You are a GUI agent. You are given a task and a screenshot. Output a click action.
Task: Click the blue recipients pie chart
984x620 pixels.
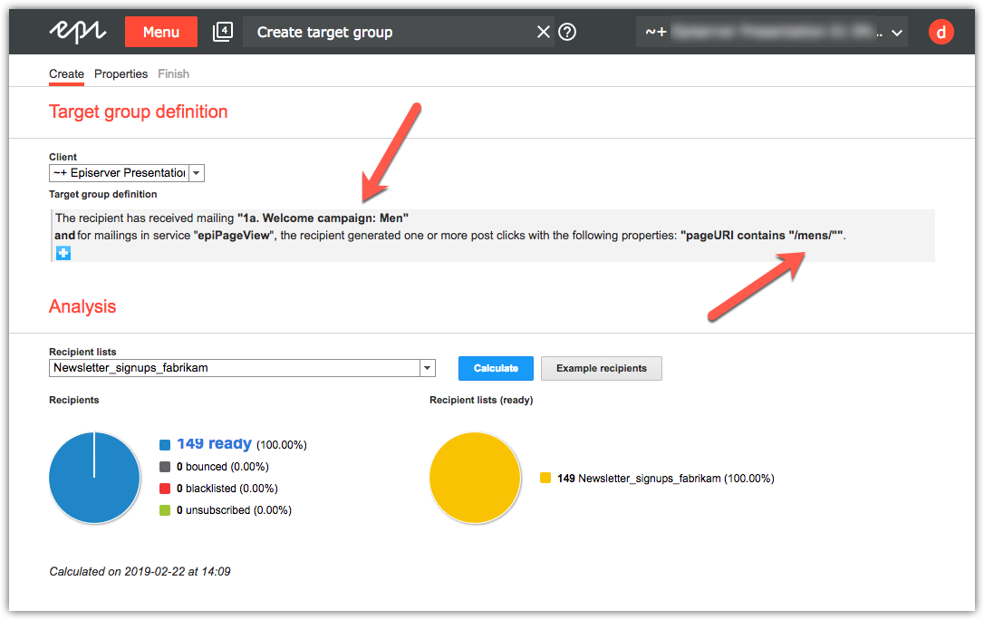pyautogui.click(x=94, y=478)
